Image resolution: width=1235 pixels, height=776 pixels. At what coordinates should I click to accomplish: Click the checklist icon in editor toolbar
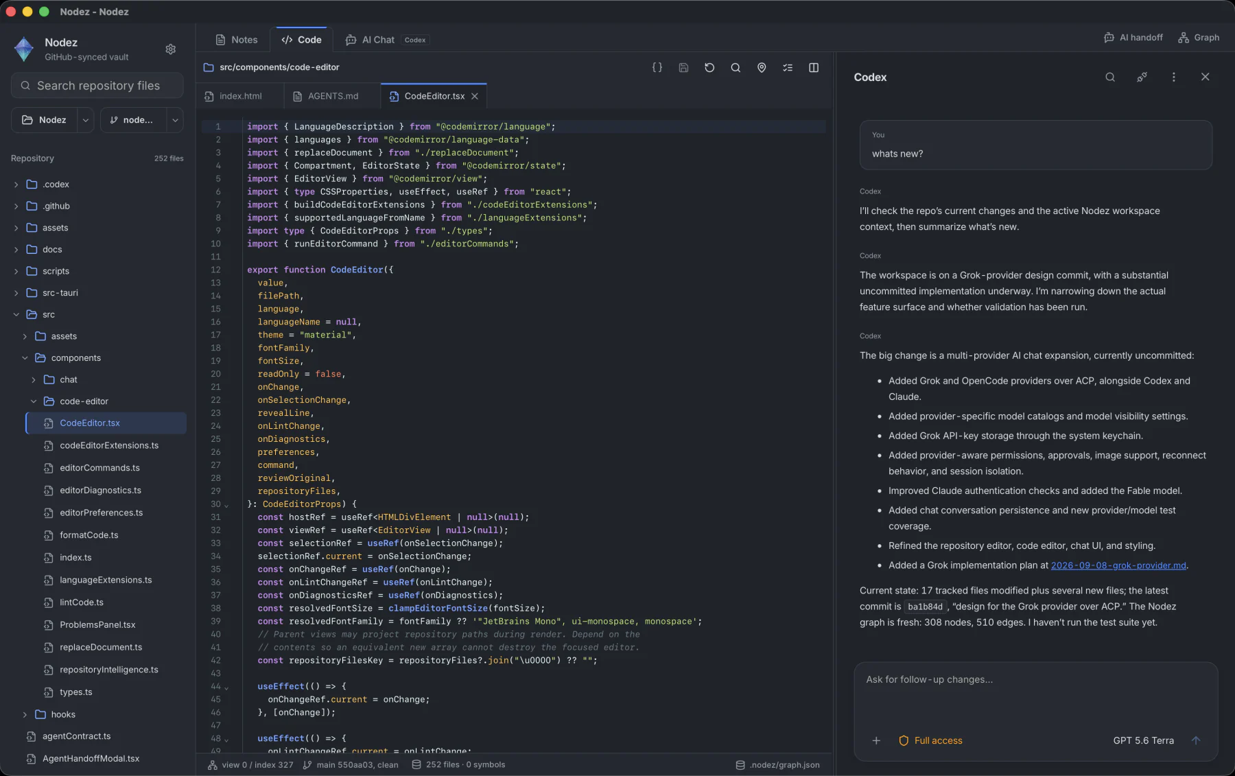pyautogui.click(x=788, y=67)
